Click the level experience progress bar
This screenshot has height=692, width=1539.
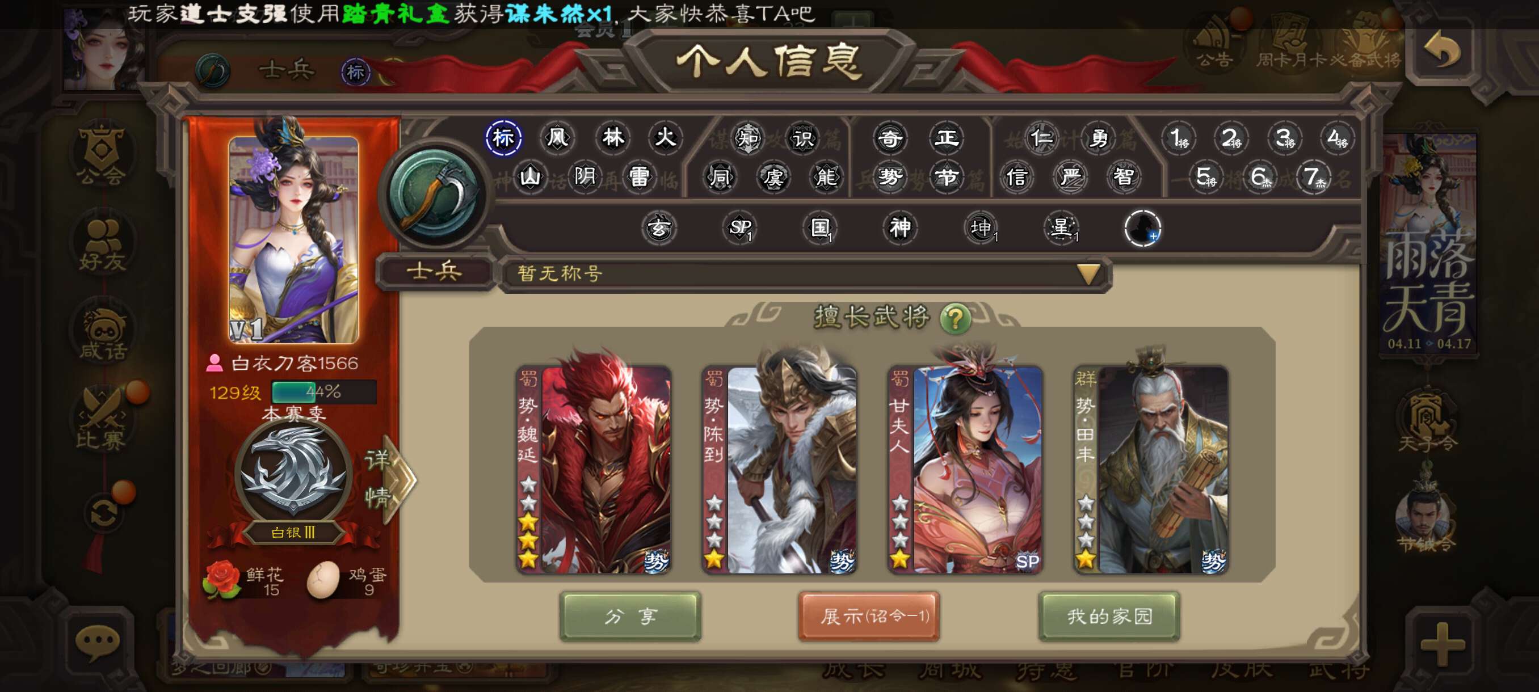pos(323,393)
